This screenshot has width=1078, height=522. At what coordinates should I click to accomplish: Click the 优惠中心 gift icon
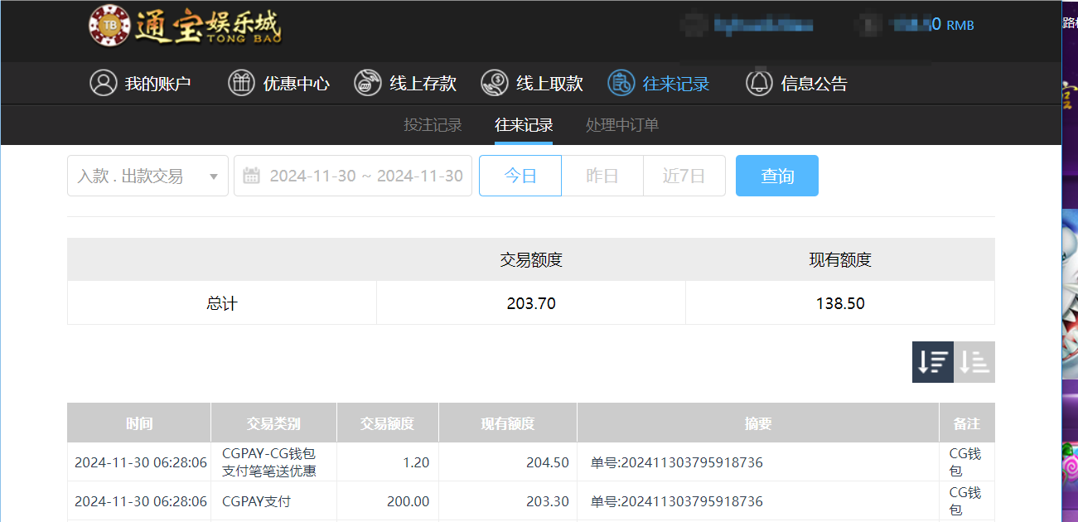point(241,83)
